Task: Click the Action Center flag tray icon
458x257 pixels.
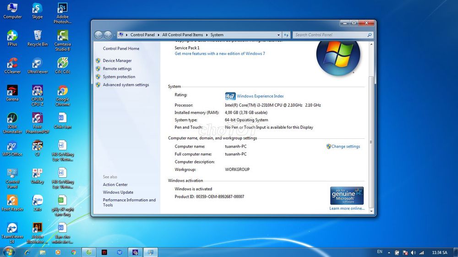Action: coord(405,252)
